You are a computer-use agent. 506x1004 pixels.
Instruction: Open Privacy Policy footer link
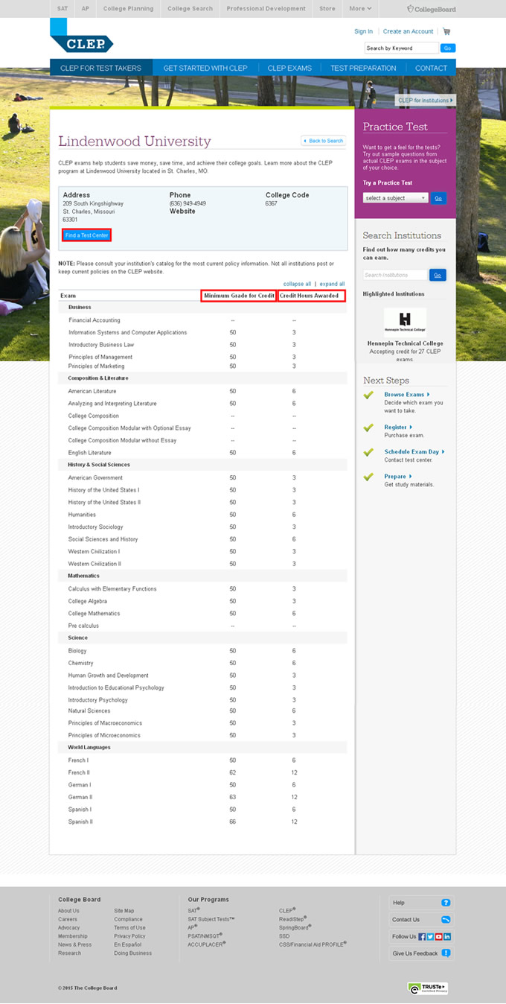129,936
